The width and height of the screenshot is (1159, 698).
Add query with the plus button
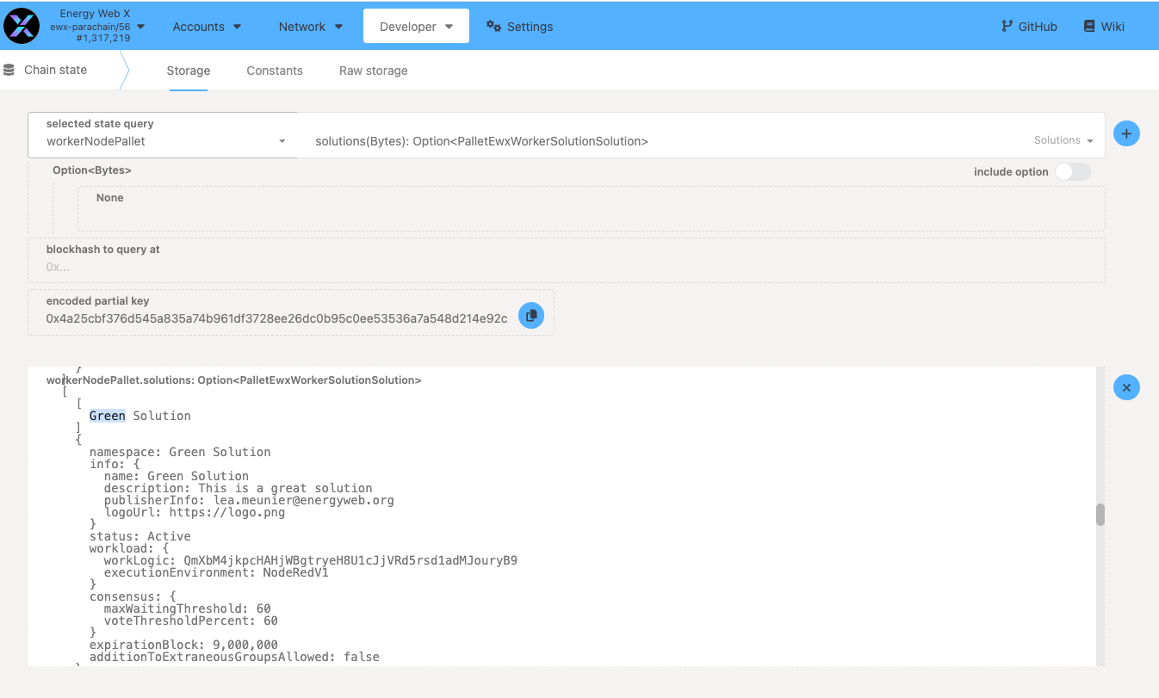(1126, 133)
